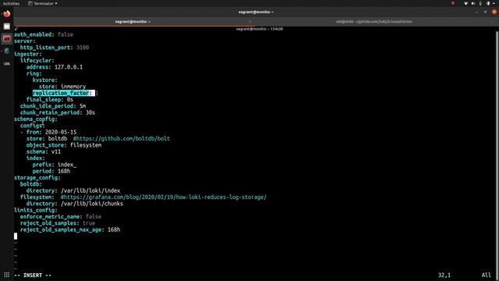Click the period: 168h line
Viewport: 499px width, 281px height.
pos(51,171)
